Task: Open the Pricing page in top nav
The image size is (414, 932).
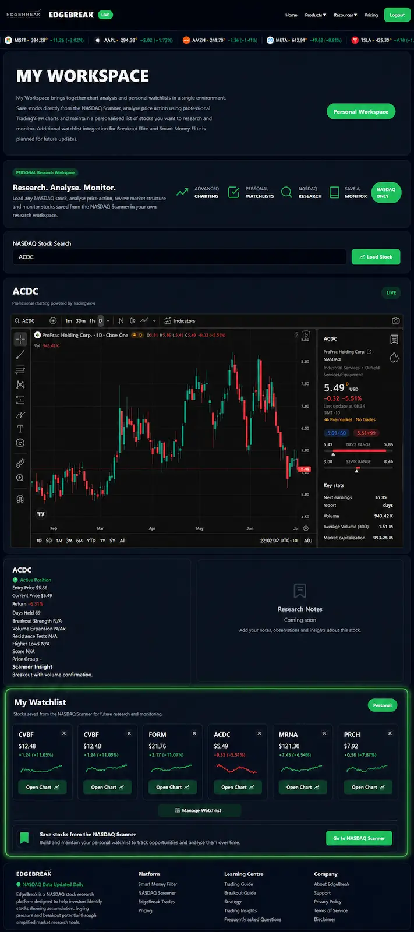Action: tap(371, 15)
